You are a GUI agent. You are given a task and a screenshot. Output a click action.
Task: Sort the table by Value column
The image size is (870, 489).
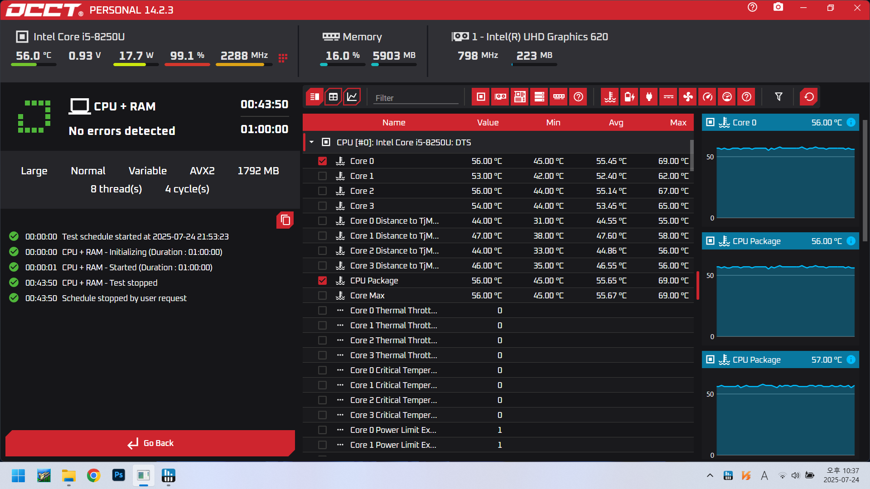click(x=488, y=123)
